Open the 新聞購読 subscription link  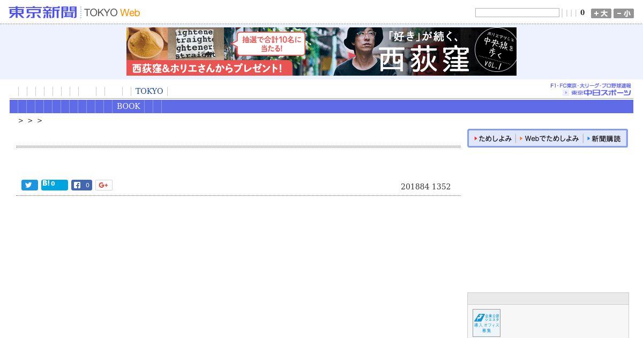click(x=603, y=138)
